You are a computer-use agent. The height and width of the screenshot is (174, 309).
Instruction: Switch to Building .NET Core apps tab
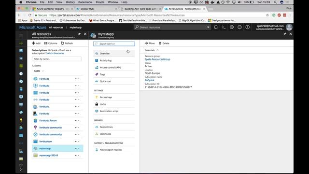(x=140, y=9)
